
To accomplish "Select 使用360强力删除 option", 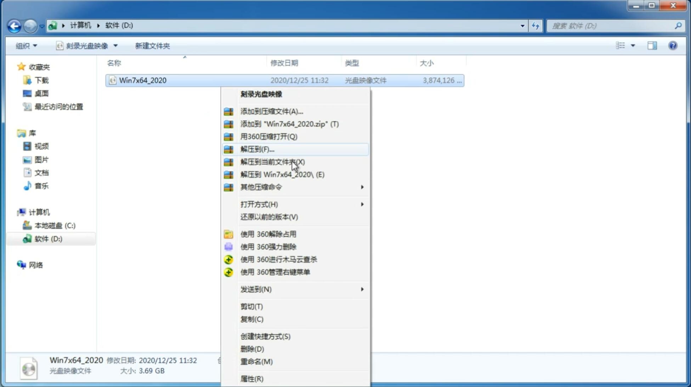I will [268, 247].
